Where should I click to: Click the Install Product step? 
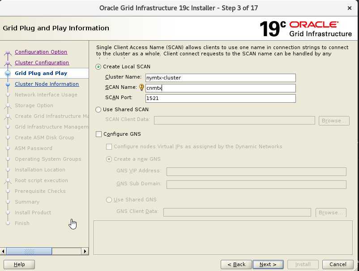click(33, 213)
